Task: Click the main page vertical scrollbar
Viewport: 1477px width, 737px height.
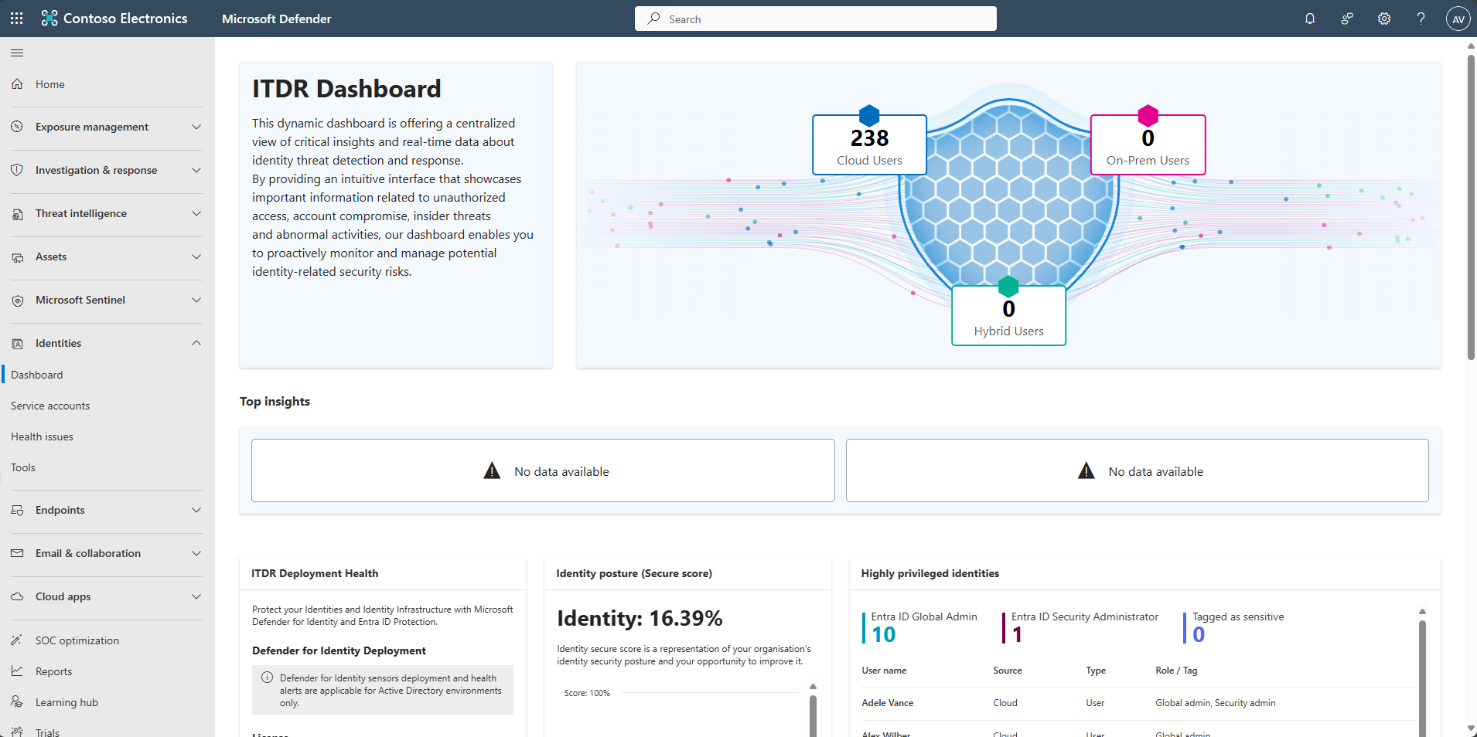Action: click(1471, 207)
